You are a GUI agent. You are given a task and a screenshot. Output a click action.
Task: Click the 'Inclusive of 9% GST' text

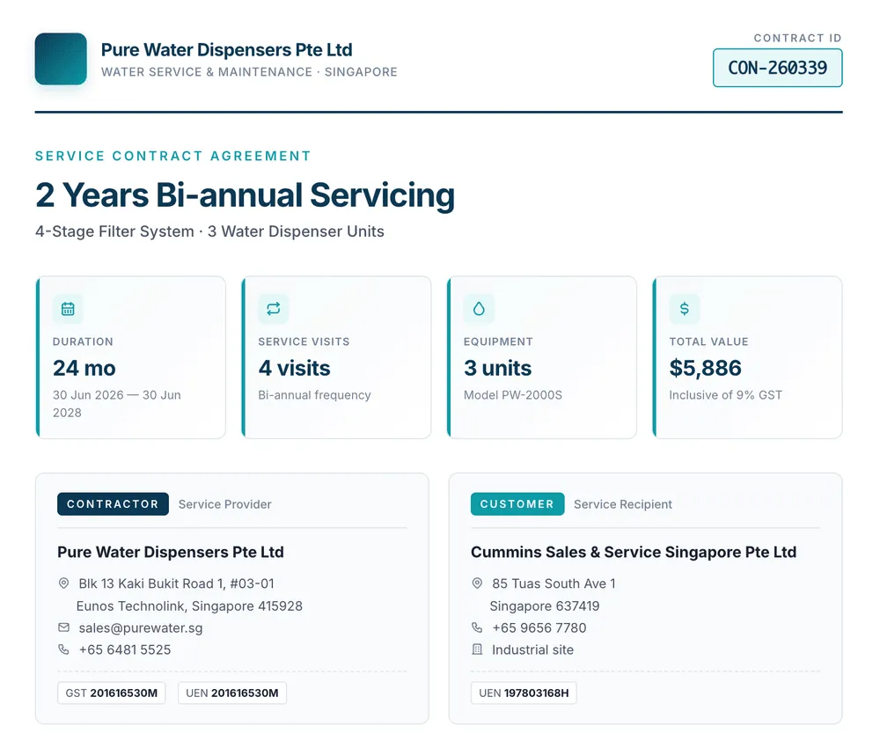(726, 395)
